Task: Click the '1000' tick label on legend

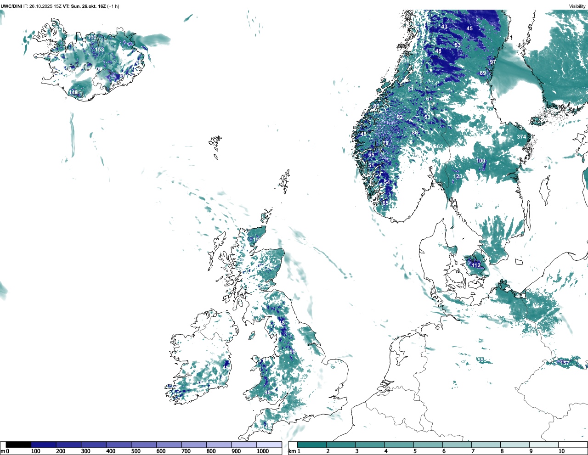Action: click(x=263, y=451)
